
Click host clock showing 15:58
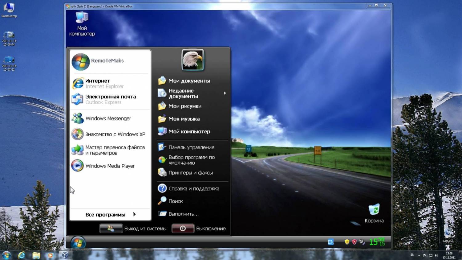(449, 255)
